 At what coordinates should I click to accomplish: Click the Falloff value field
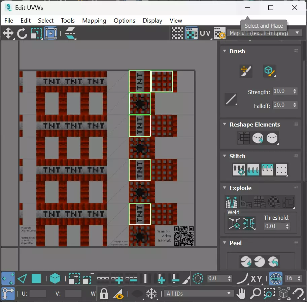tap(282, 105)
